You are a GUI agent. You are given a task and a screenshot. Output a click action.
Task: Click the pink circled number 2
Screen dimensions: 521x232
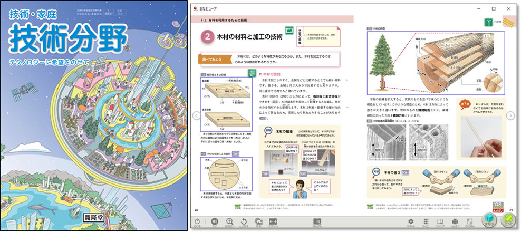coord(207,36)
